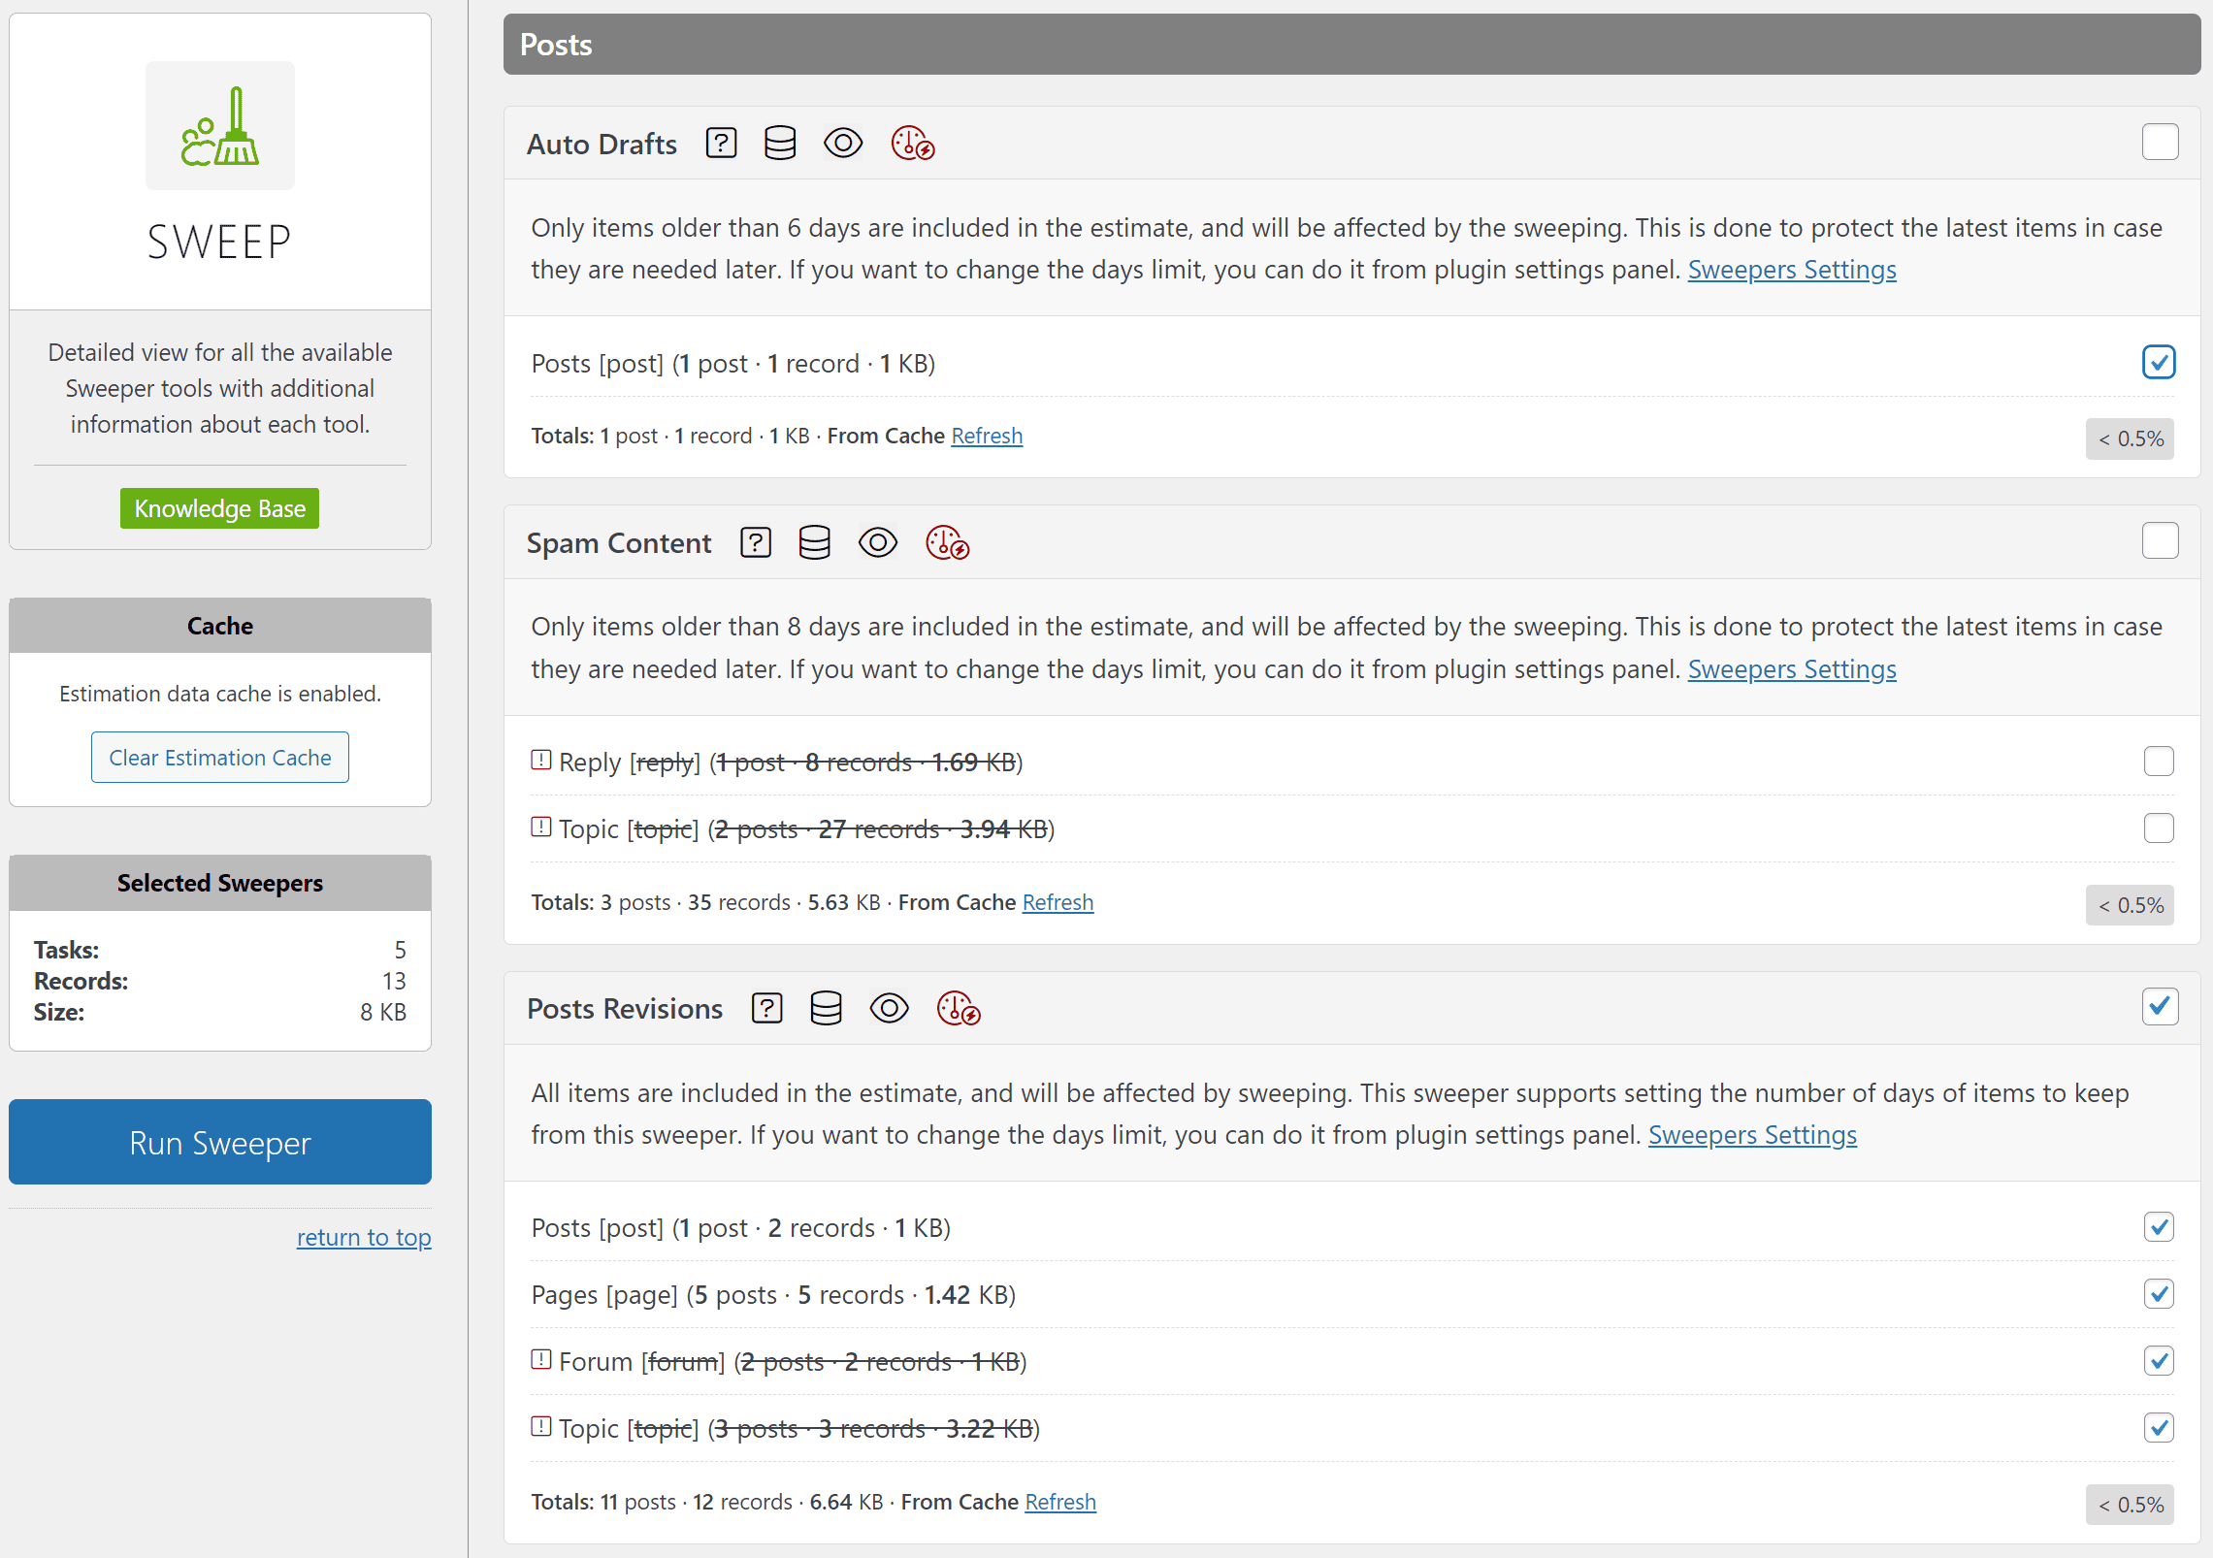The height and width of the screenshot is (1558, 2213).
Task: Click warning icon beside Reply spam row
Action: point(541,760)
